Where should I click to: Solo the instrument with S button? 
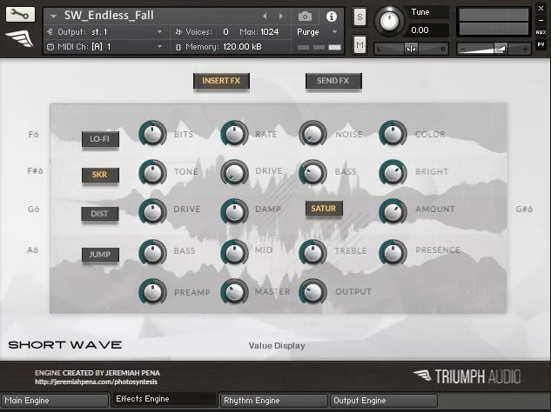click(x=359, y=17)
